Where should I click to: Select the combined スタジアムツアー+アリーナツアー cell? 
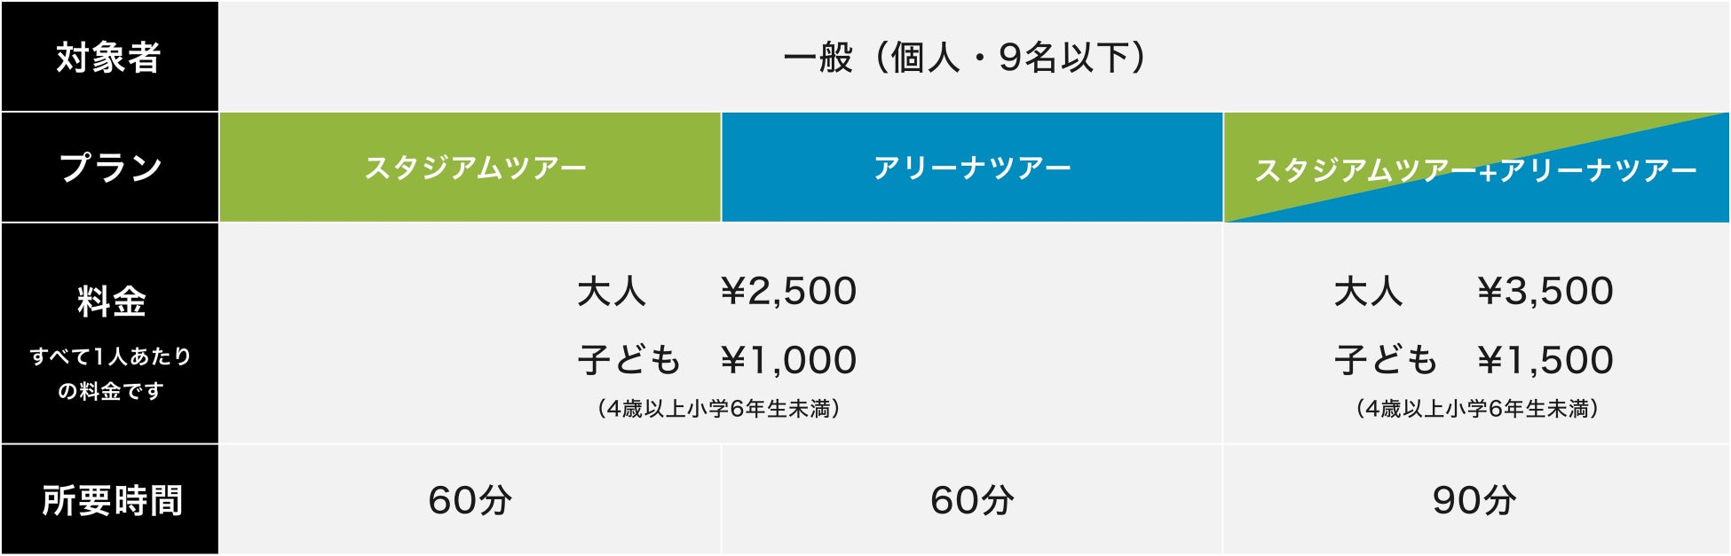(1475, 169)
